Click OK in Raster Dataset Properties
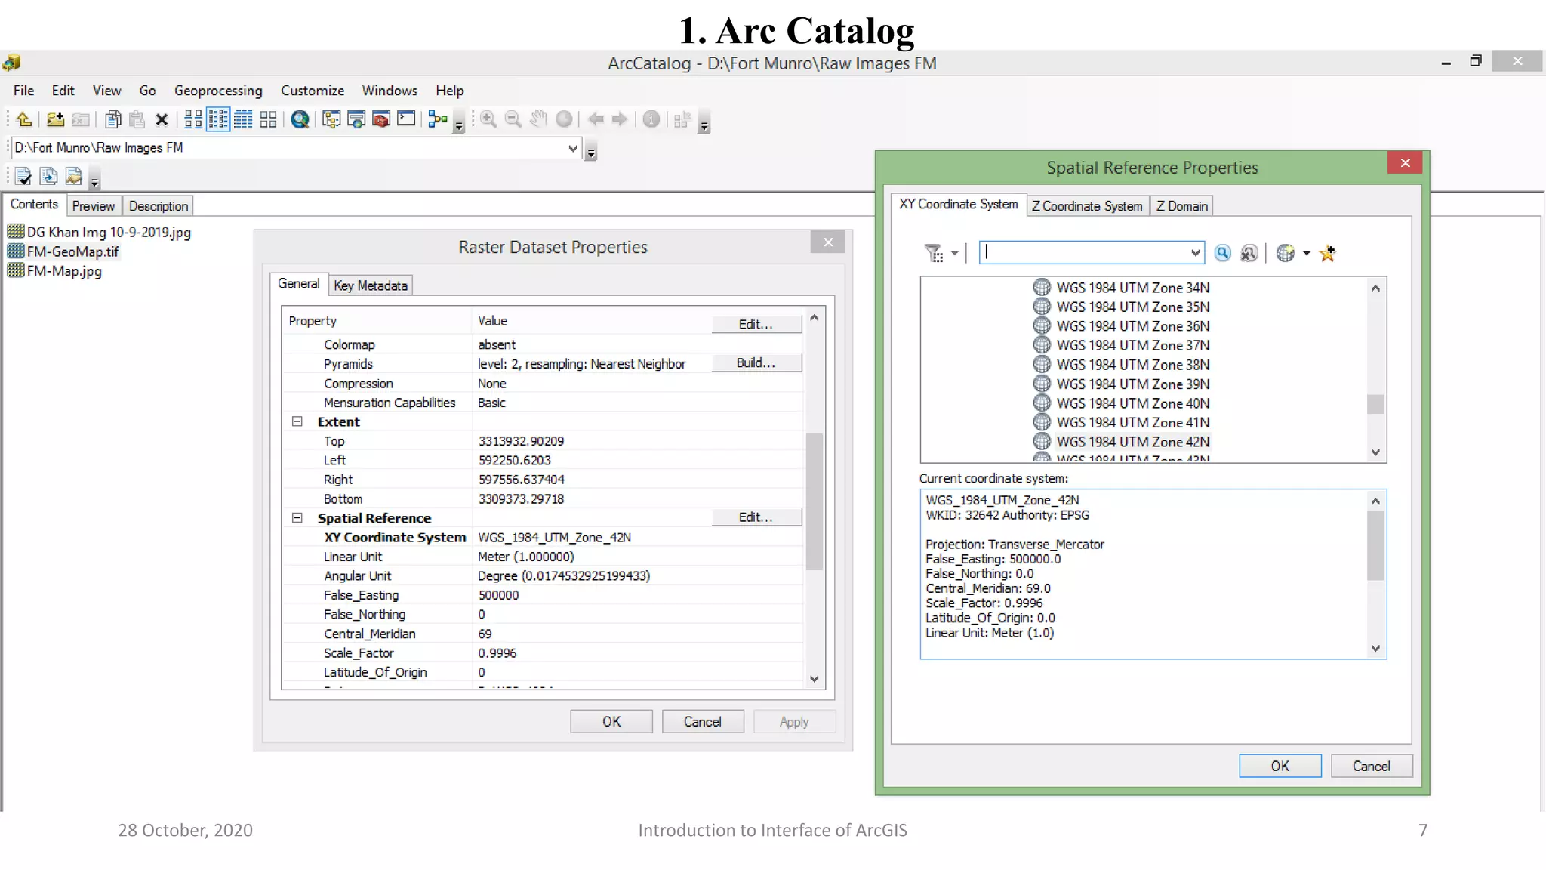Screen dimensions: 1546x870 coord(611,721)
